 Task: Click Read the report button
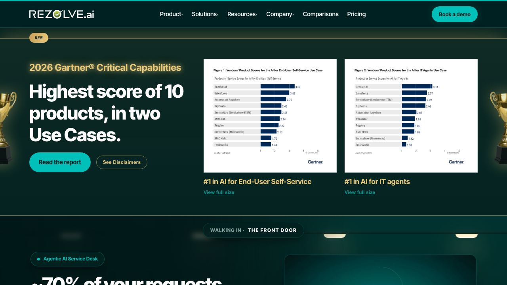tap(60, 162)
